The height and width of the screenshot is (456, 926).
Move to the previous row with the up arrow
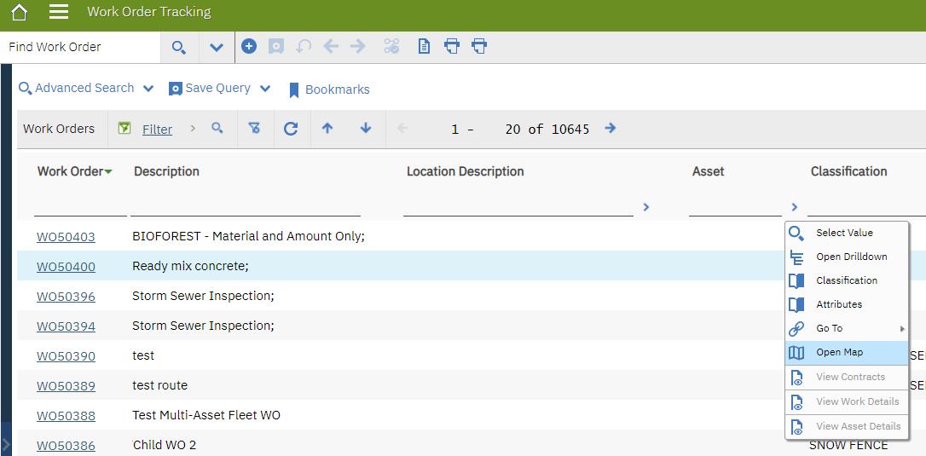pos(327,128)
